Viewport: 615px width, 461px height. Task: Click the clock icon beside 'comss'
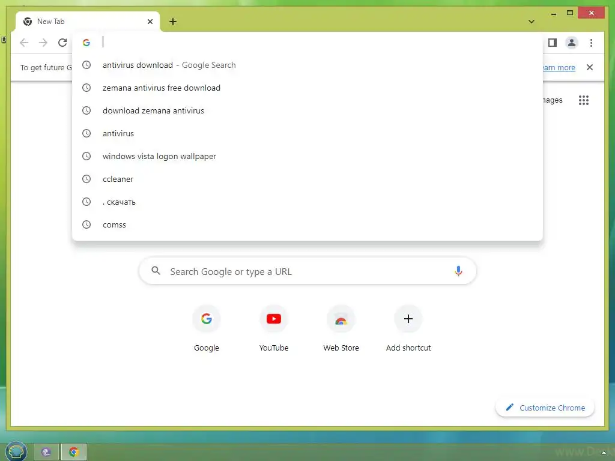[x=86, y=224]
